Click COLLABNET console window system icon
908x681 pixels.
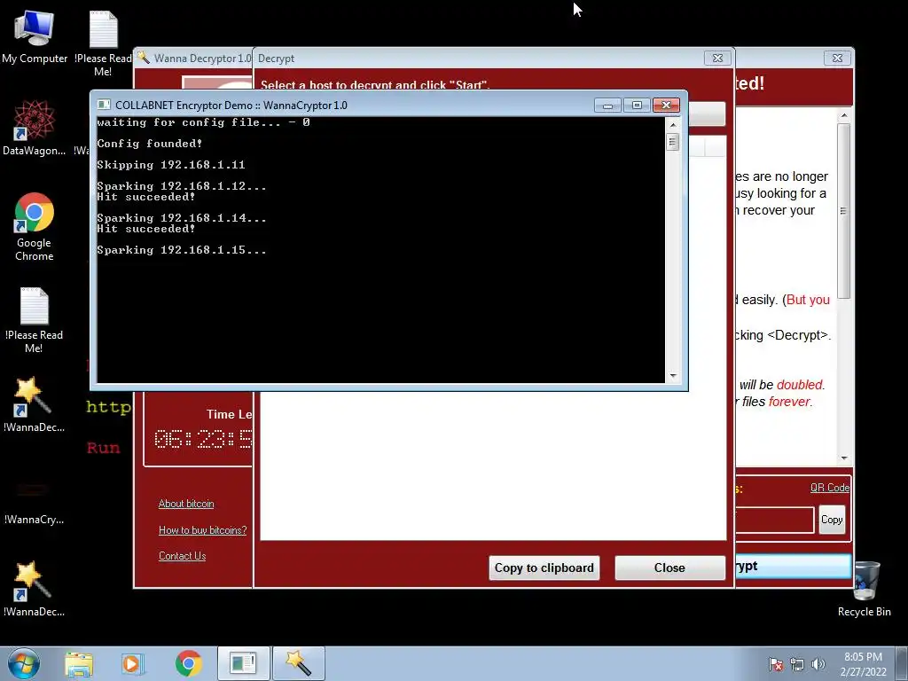pos(104,105)
